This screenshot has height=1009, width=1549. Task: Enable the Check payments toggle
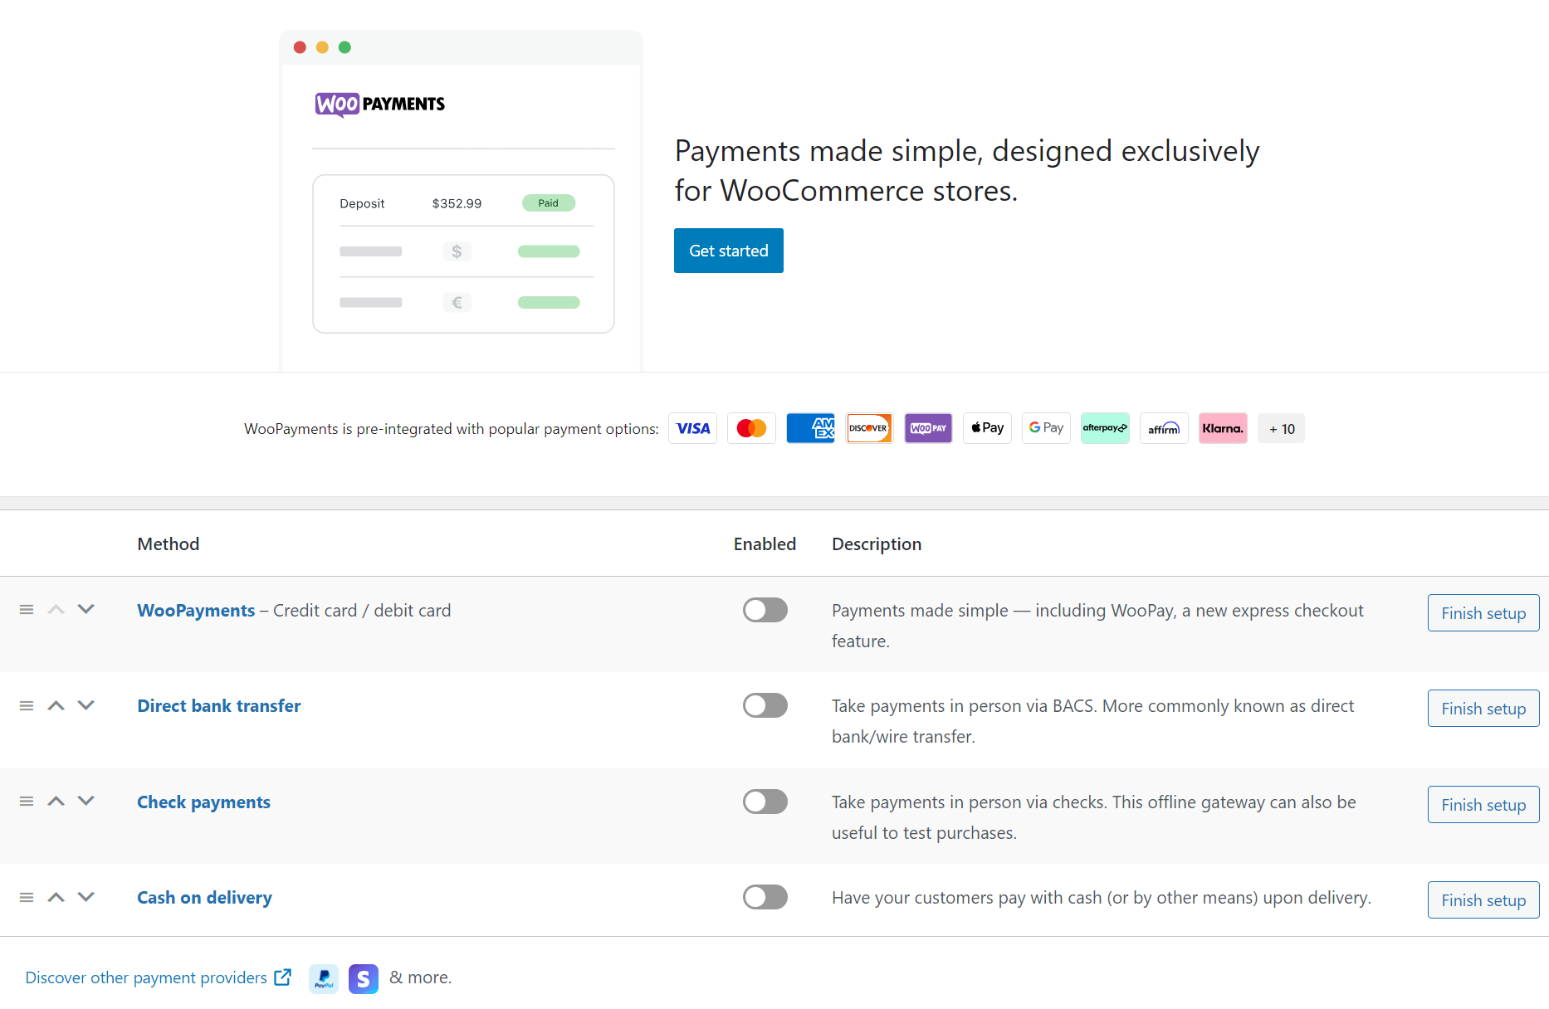[x=765, y=802]
